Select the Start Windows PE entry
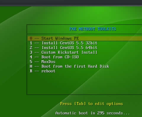 pyautogui.click(x=85, y=39)
